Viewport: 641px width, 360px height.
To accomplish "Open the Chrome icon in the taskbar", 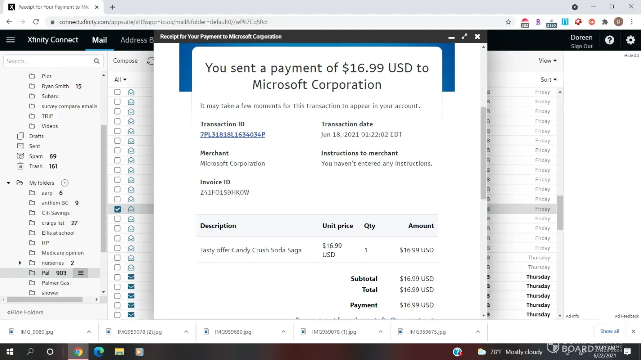I will tap(78, 352).
